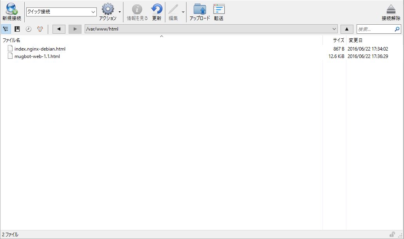Click the lock icon in status bar

[392, 234]
